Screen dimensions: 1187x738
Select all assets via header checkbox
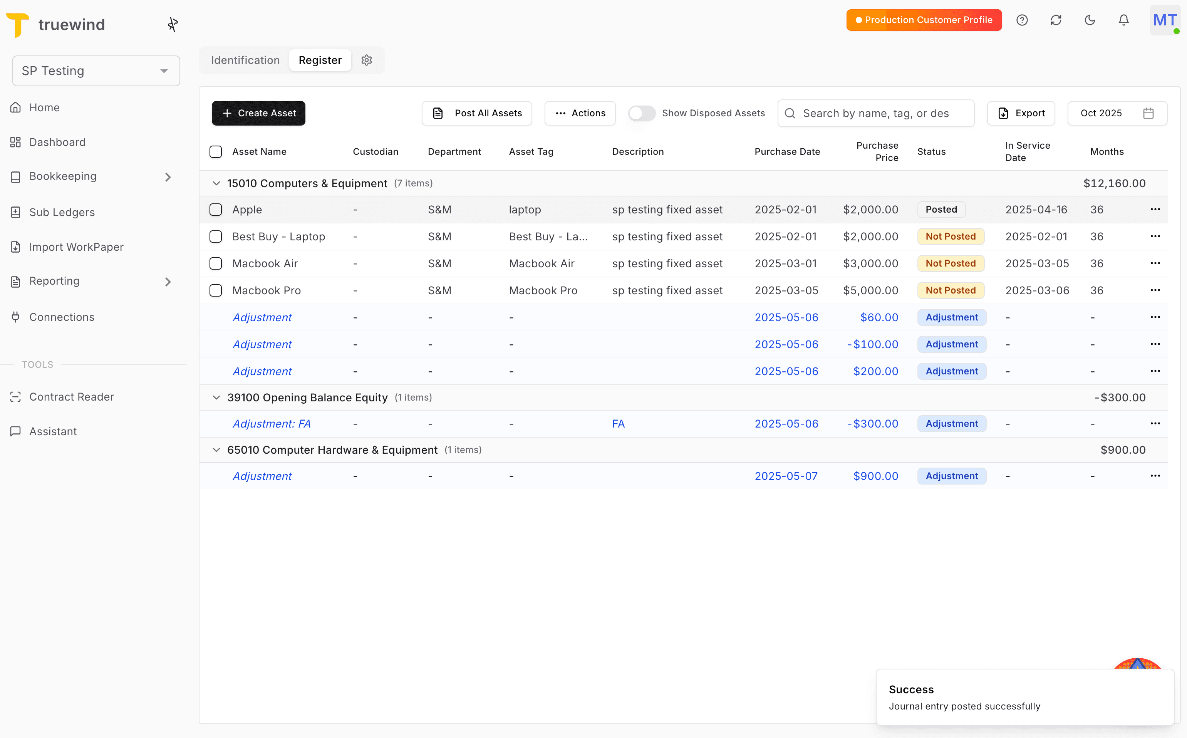(216, 151)
